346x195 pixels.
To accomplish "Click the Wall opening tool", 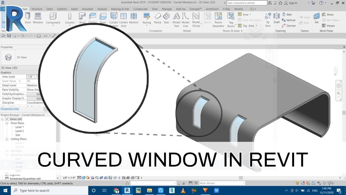I will pos(287,15).
